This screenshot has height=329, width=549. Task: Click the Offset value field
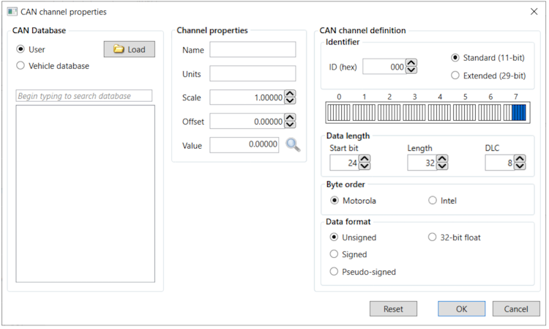coord(247,121)
